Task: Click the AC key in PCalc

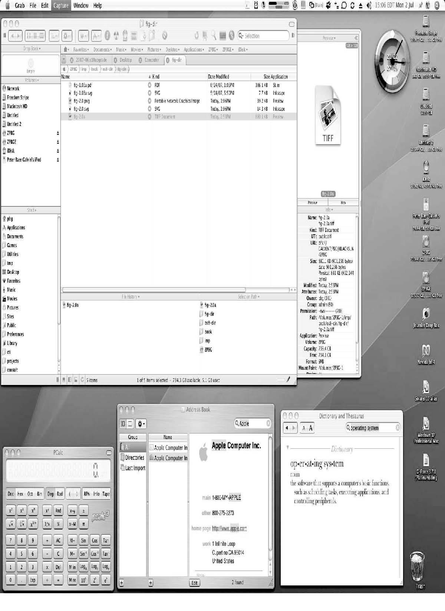Action: click(58, 540)
